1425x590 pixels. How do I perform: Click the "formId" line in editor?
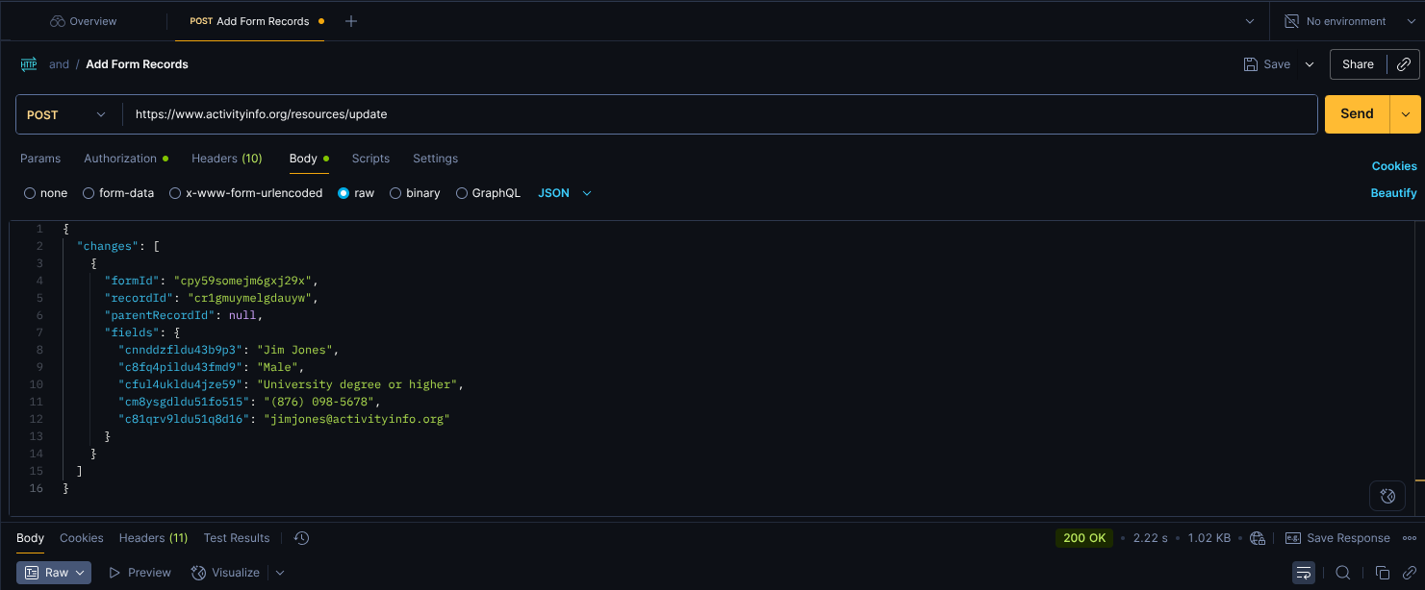(x=212, y=281)
